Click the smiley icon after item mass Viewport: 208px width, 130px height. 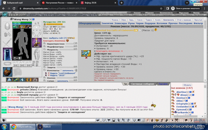[x=156, y=30]
